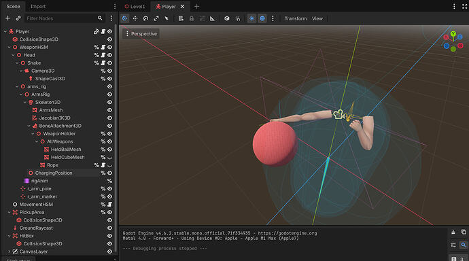
Task: Activate the Move mode tool
Action: point(135,18)
